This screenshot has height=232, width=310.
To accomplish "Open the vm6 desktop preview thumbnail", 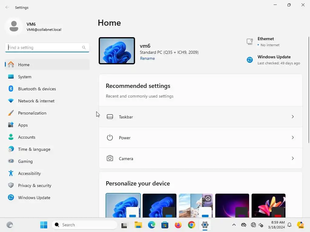I will [117, 51].
